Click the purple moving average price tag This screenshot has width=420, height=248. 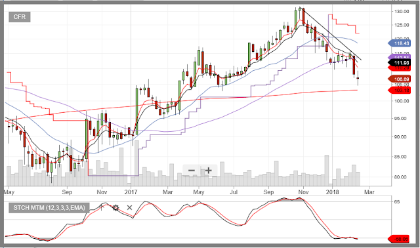(x=399, y=57)
